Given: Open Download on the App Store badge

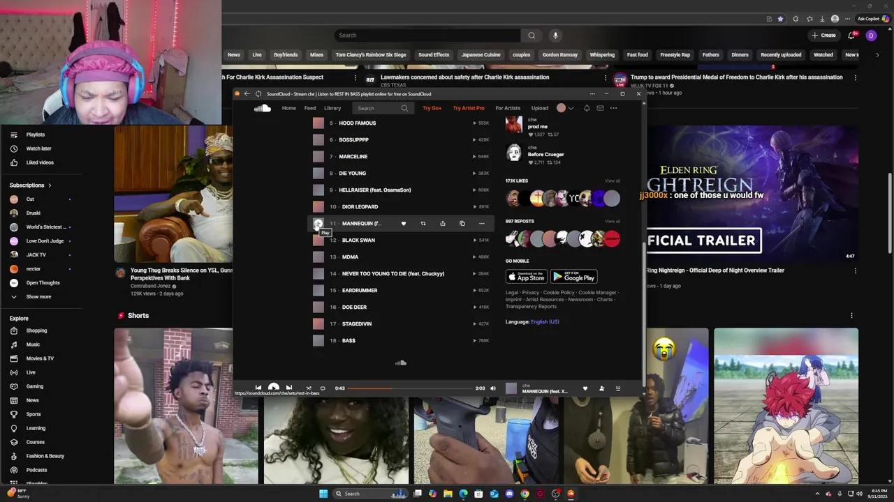Looking at the screenshot, I should point(527,276).
